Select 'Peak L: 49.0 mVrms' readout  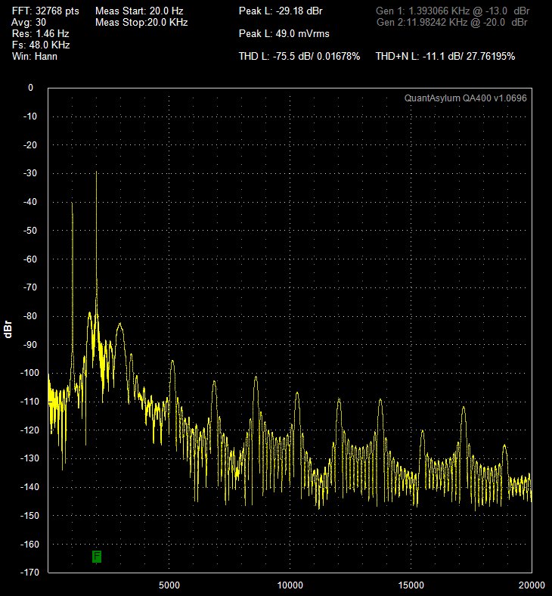[x=284, y=33]
